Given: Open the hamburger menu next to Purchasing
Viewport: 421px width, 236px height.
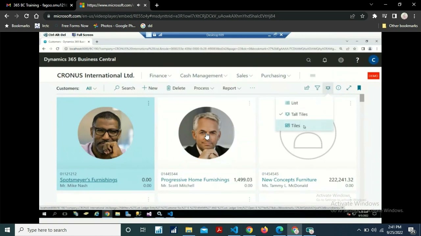Looking at the screenshot, I should (x=313, y=76).
